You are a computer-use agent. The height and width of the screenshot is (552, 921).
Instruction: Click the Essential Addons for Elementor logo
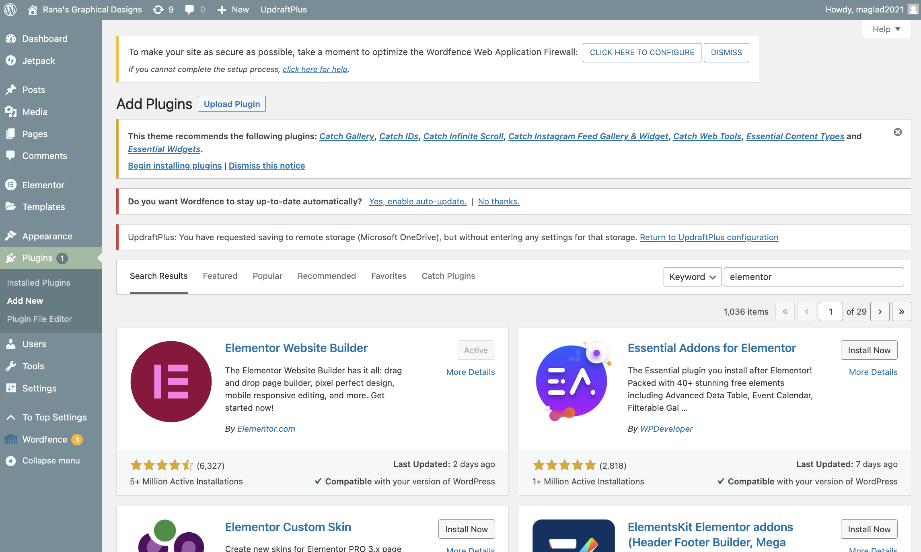573,381
